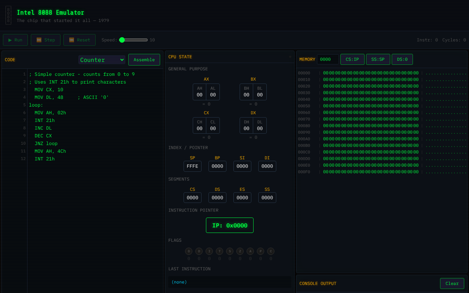Click the BL register cell
This screenshot has width=469, height=293.
point(260,92)
